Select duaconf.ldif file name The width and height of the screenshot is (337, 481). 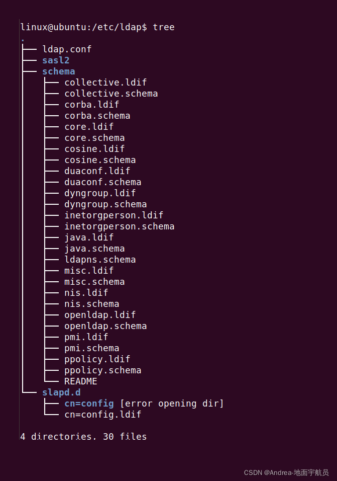[x=97, y=171]
